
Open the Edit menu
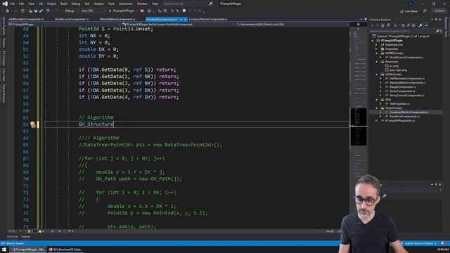point(22,4)
